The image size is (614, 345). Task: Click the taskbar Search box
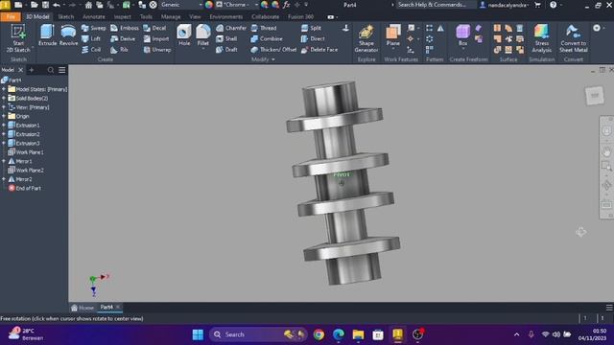click(x=258, y=334)
